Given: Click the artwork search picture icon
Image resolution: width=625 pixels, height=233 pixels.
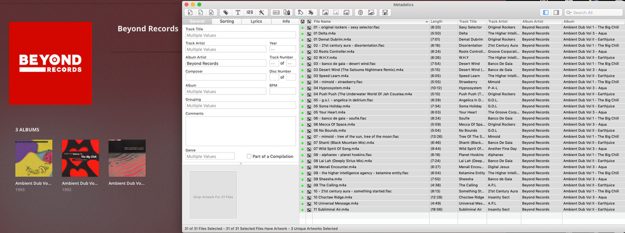Looking at the screenshot, I should [x=371, y=12].
